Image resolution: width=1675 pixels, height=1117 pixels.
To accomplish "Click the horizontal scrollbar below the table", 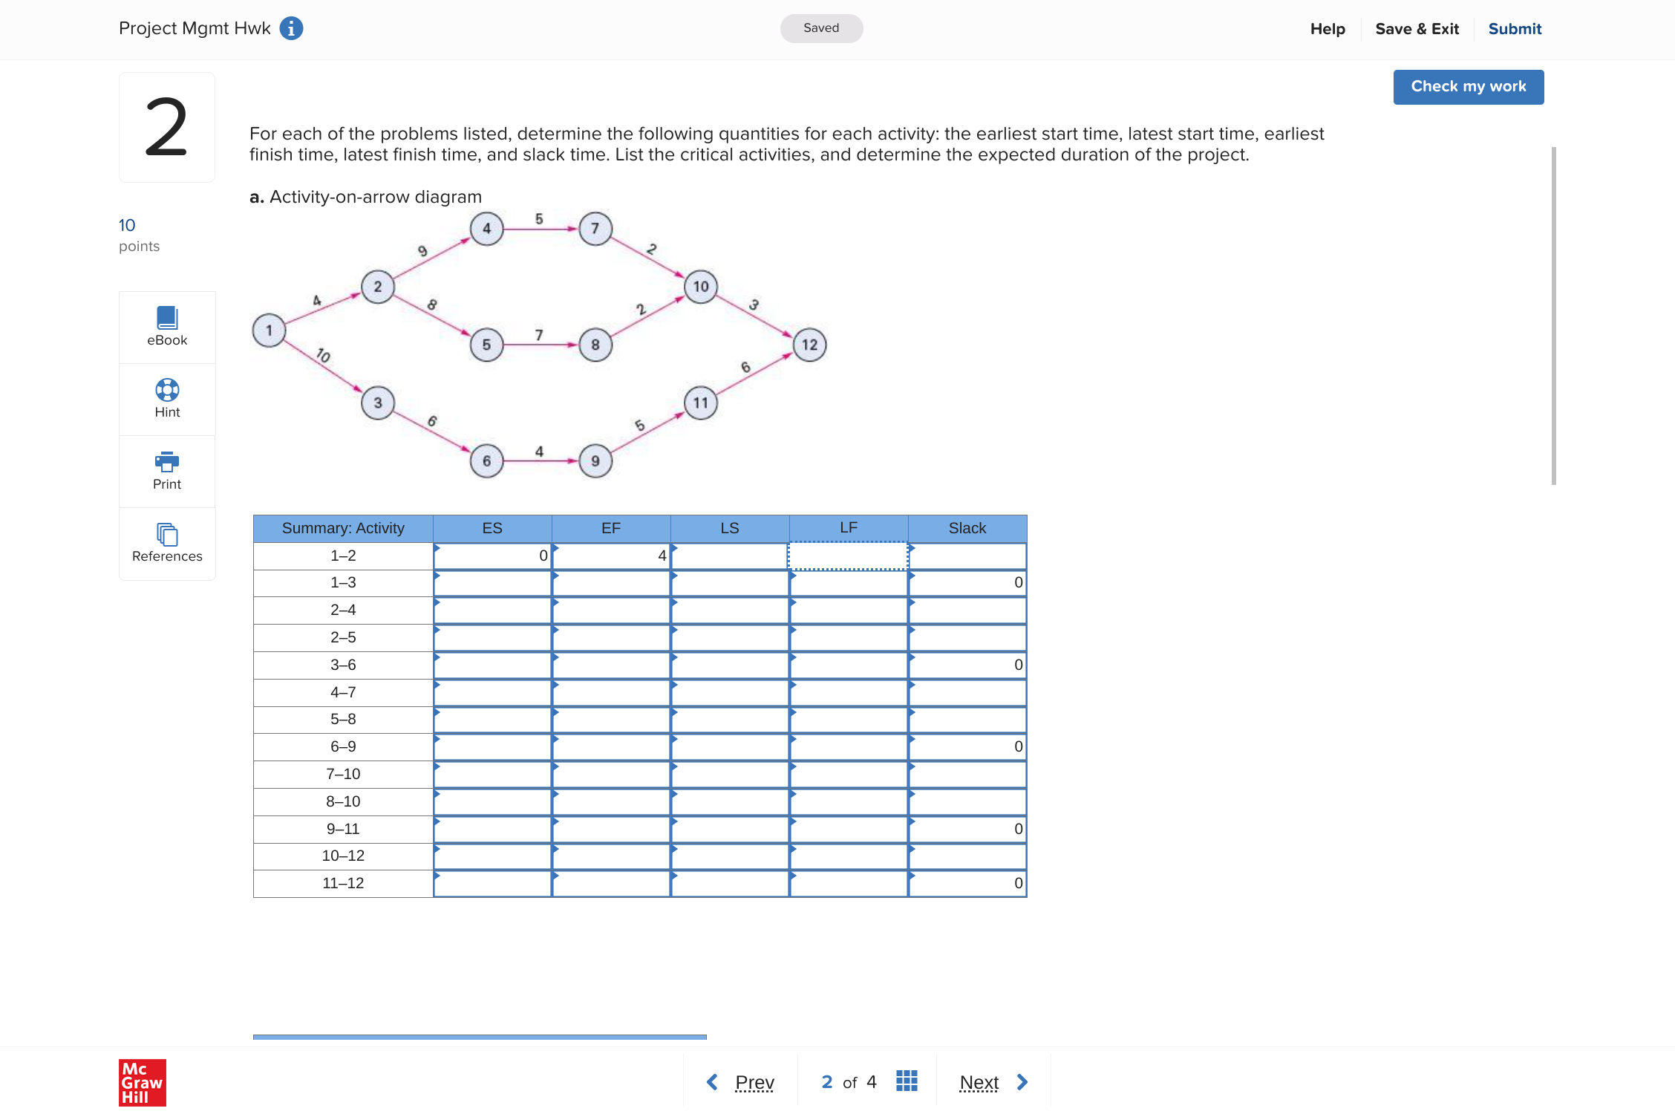I will pyautogui.click(x=479, y=1035).
